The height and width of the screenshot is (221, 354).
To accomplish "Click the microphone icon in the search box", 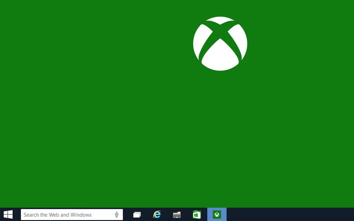I will pos(116,215).
